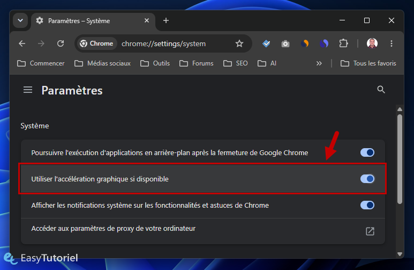Image resolution: width=414 pixels, height=270 pixels.
Task: Select the Paramètres – Système tab
Action: click(93, 20)
